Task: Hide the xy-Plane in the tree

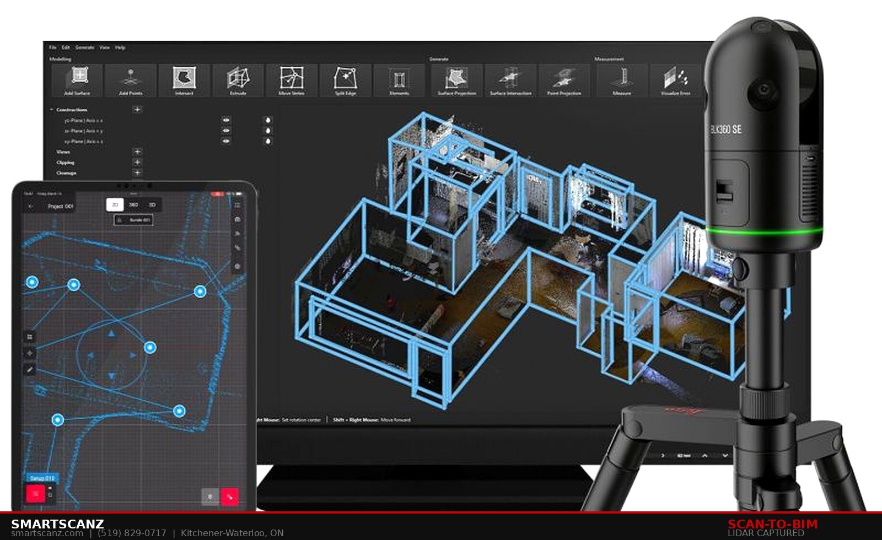Action: (225, 141)
